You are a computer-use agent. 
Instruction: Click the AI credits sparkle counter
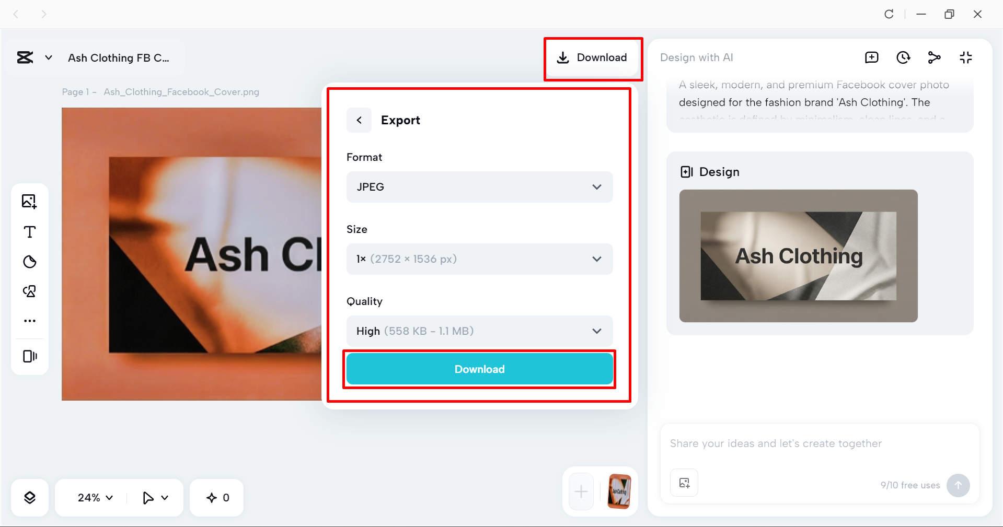217,498
